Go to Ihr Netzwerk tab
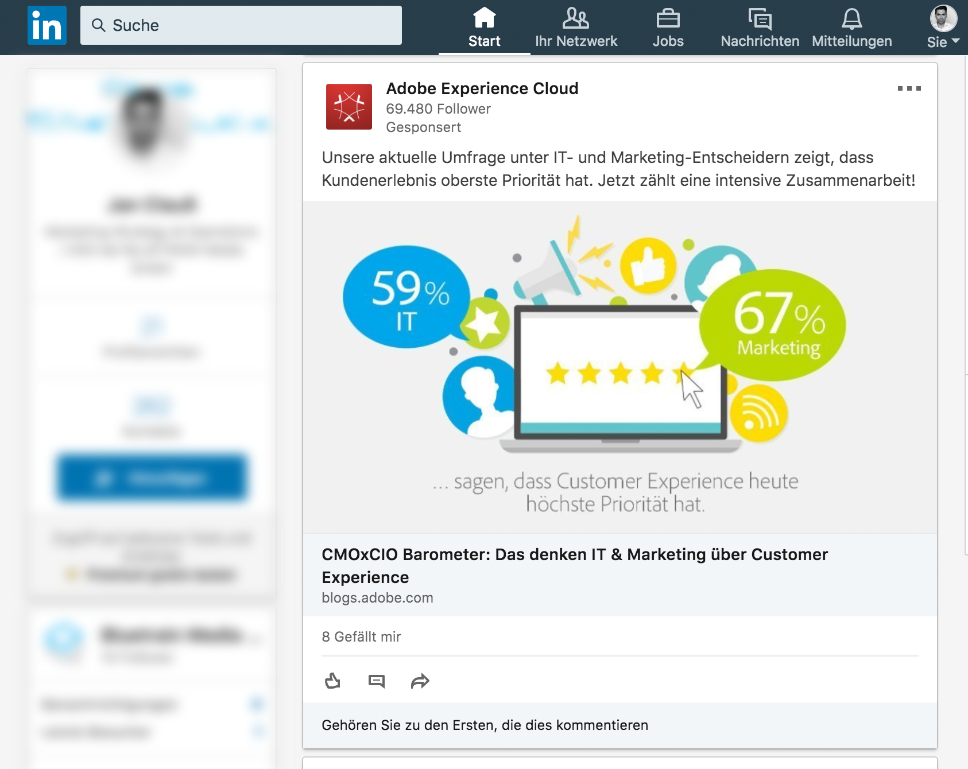 576,28
